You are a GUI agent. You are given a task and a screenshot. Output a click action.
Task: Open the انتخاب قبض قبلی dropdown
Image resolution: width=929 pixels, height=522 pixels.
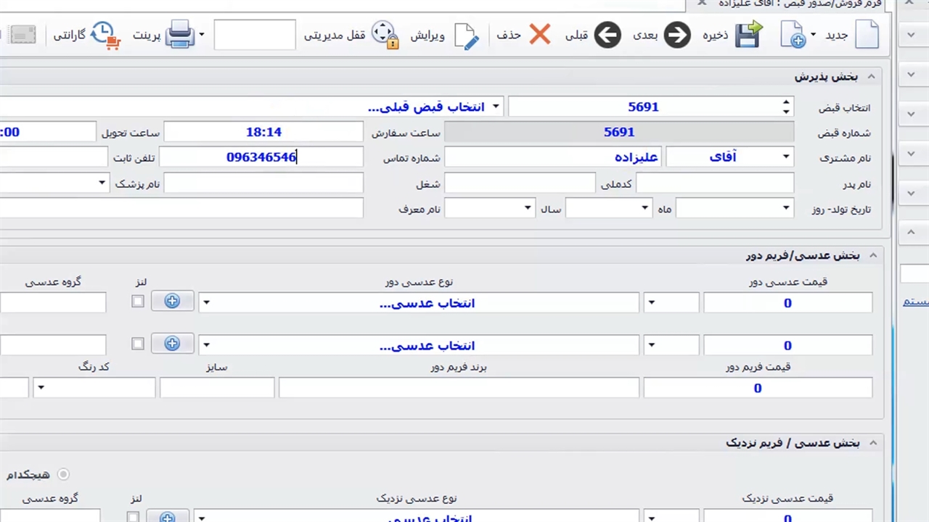(496, 107)
